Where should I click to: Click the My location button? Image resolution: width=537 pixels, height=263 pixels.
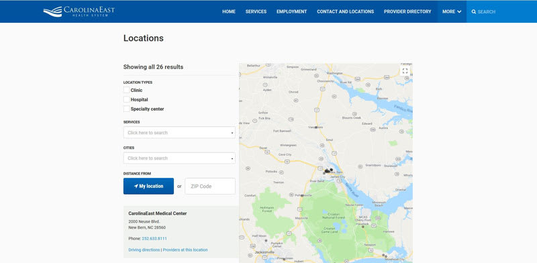(148, 186)
